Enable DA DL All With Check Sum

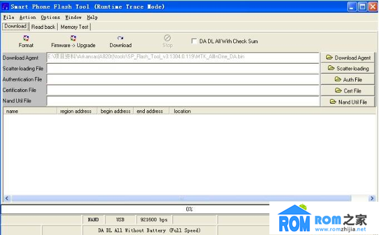point(194,41)
